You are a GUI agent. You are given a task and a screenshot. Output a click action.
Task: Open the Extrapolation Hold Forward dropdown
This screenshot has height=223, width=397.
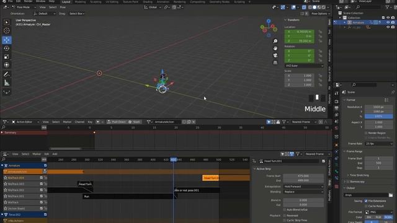(x=303, y=186)
